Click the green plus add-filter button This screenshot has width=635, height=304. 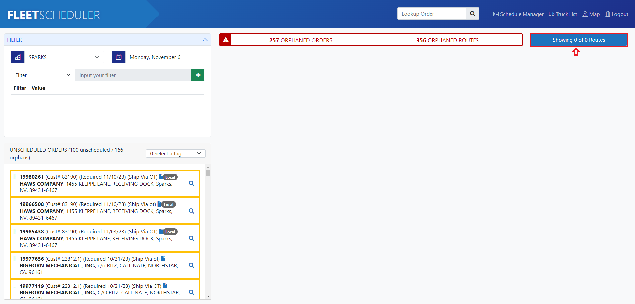tap(198, 75)
